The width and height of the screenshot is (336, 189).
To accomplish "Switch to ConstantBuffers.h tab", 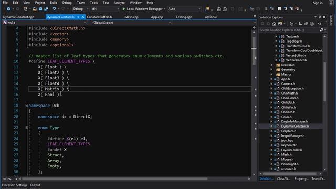I will click(x=99, y=17).
